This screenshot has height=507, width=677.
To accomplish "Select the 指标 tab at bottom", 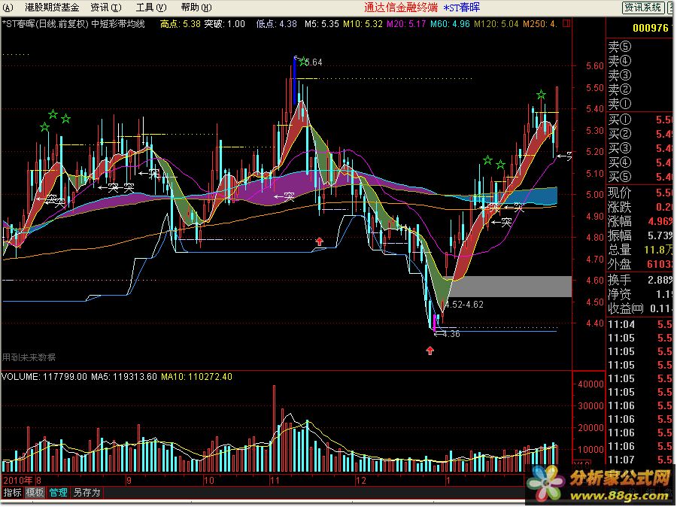I will (12, 492).
